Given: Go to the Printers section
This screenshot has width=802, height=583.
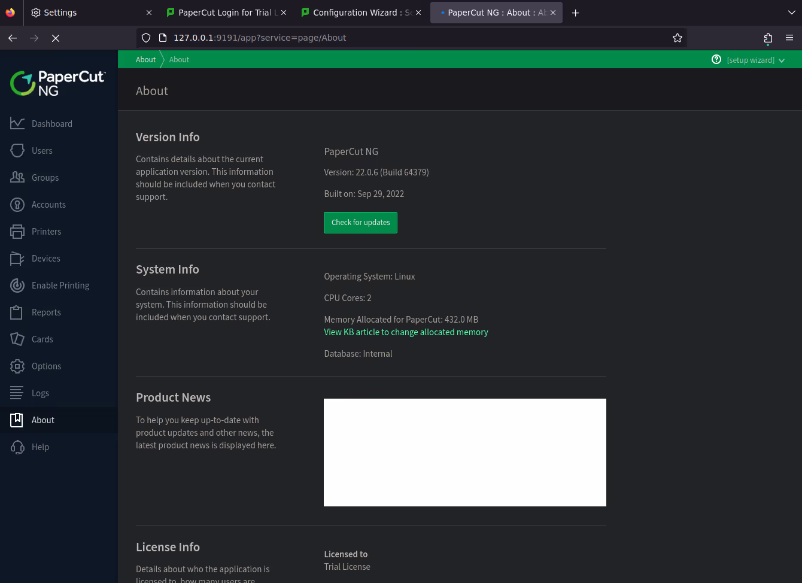Looking at the screenshot, I should click(59, 231).
